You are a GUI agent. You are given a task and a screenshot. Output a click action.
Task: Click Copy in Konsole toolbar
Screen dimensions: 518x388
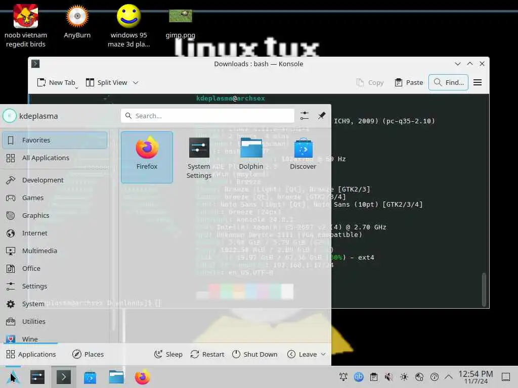(370, 82)
